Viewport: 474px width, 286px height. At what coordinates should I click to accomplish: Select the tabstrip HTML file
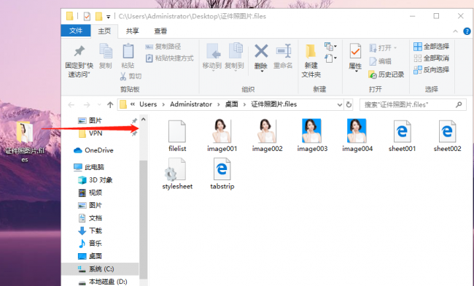pyautogui.click(x=222, y=174)
